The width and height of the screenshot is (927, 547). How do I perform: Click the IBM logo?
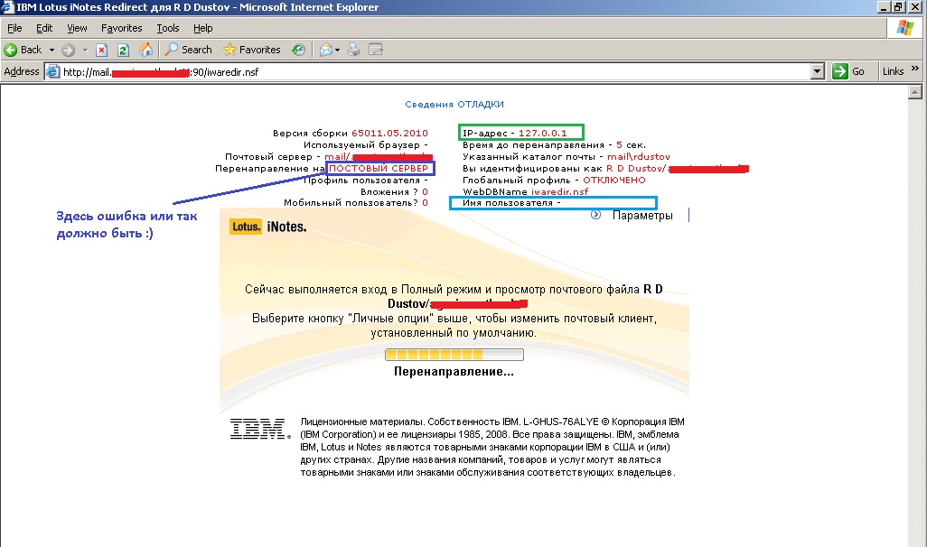pos(260,429)
